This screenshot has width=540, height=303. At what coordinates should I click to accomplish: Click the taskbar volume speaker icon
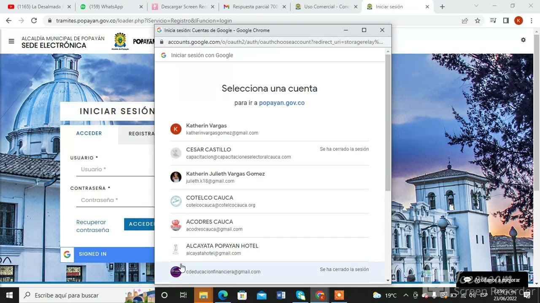pos(472,295)
